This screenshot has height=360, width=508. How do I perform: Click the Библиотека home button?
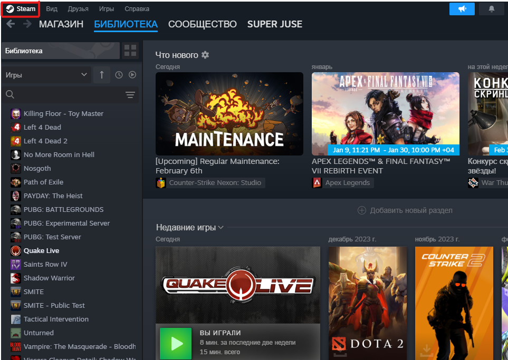[61, 51]
